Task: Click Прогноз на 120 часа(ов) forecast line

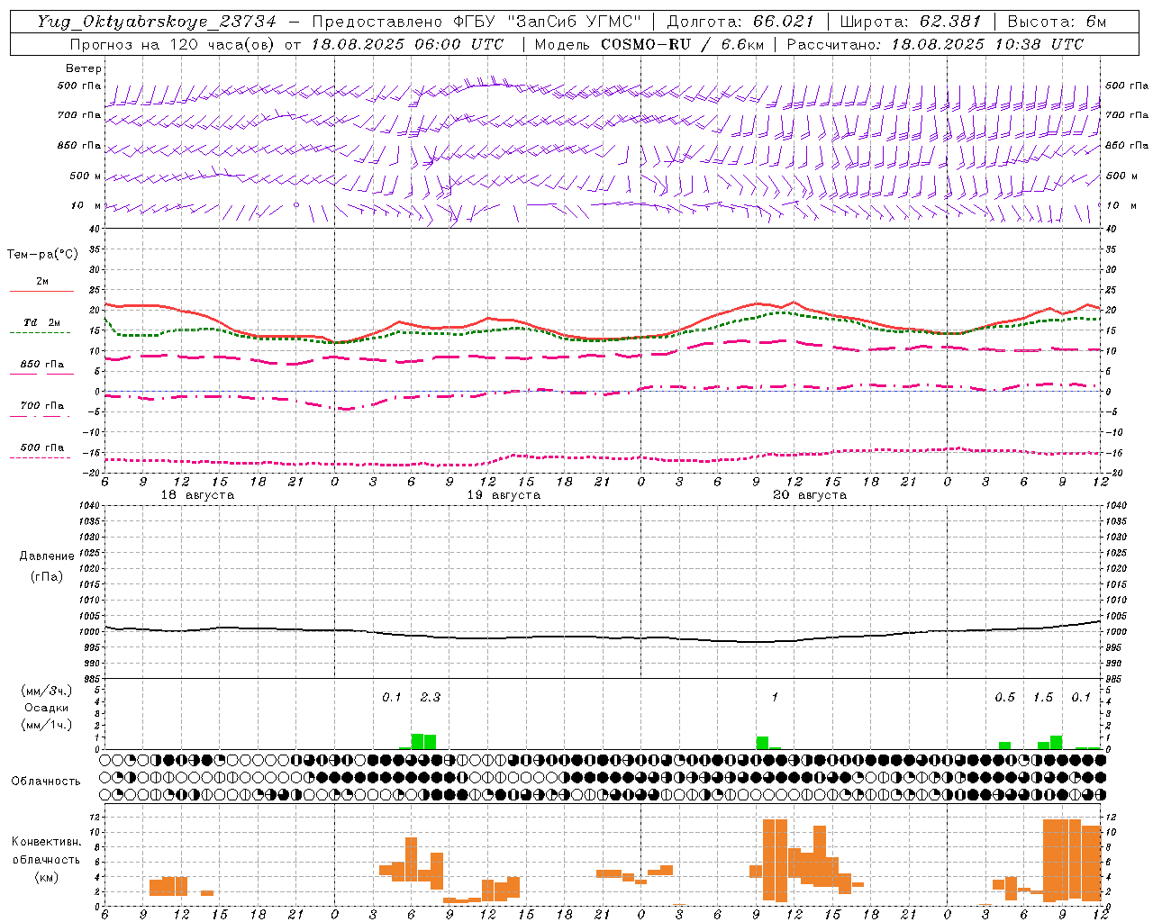Action: (x=286, y=44)
